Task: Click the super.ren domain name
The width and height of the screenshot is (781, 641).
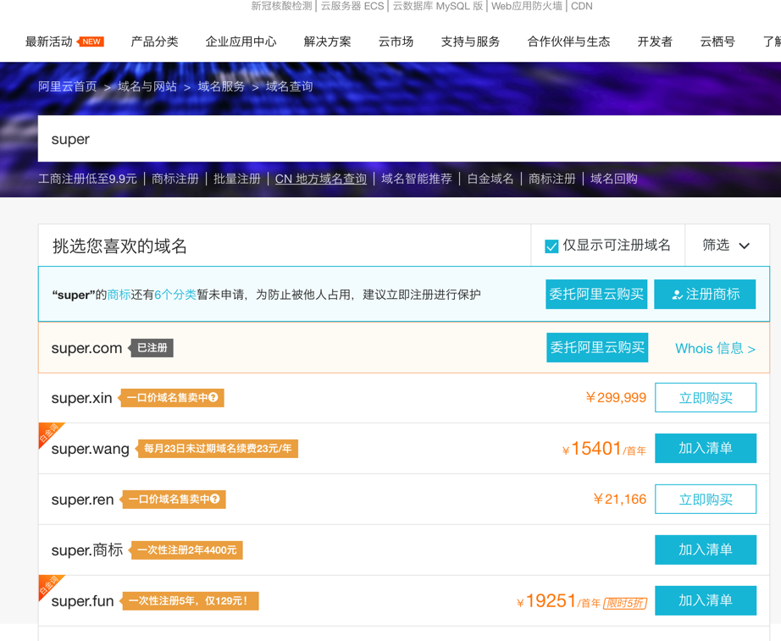Action: coord(83,500)
